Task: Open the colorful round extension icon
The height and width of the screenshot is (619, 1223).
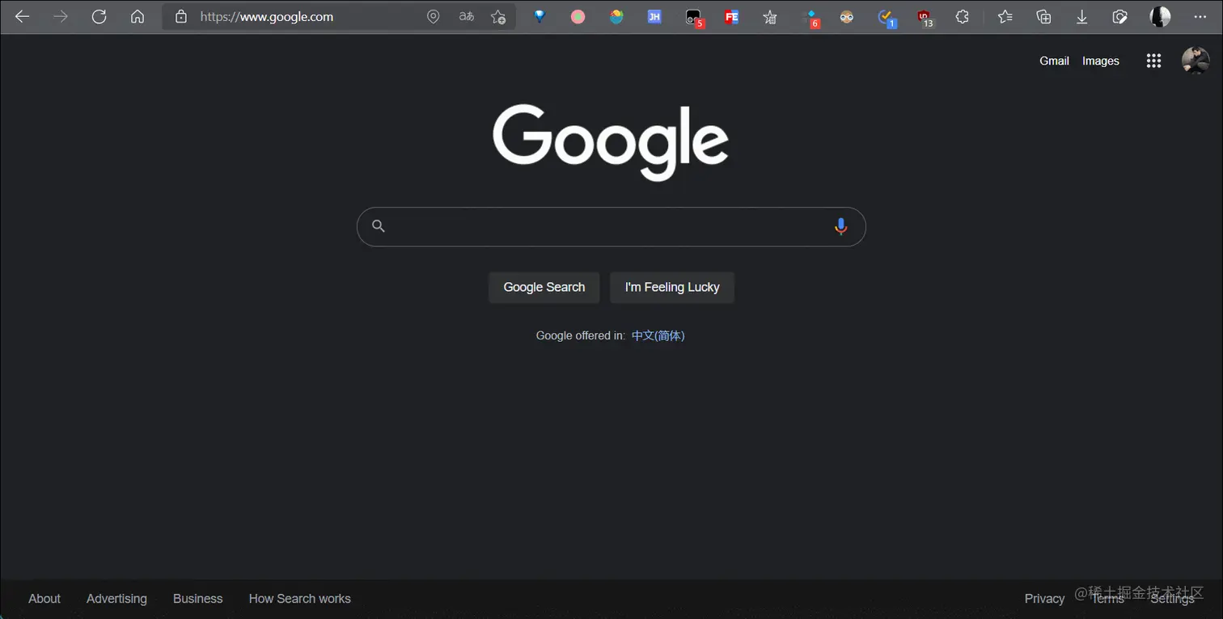Action: click(616, 16)
